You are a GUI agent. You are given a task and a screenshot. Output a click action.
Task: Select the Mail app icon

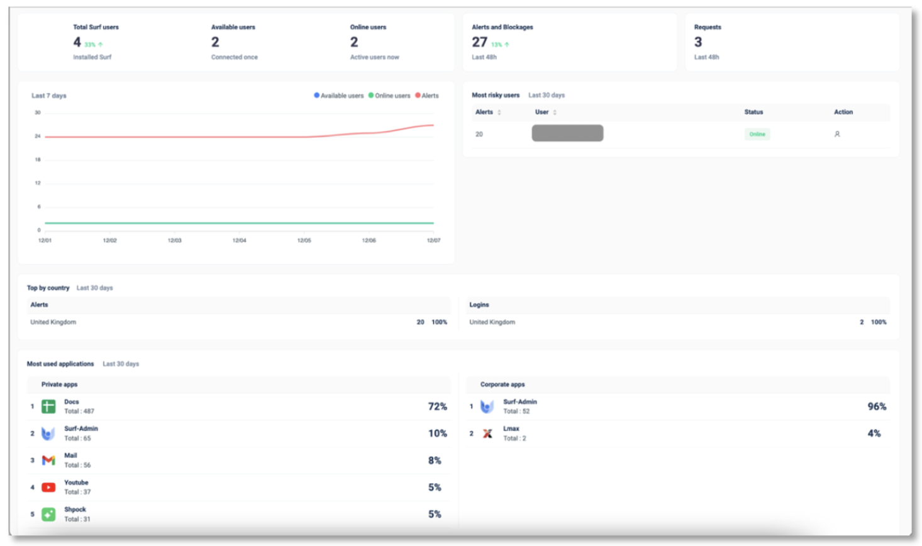click(x=48, y=460)
